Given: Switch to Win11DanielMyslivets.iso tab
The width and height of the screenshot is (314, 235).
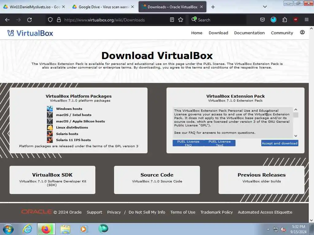Looking at the screenshot, I should tap(34, 7).
